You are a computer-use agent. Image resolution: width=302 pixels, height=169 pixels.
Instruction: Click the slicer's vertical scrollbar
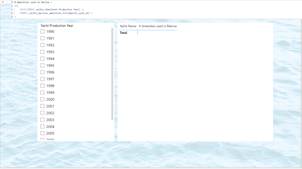(x=112, y=73)
